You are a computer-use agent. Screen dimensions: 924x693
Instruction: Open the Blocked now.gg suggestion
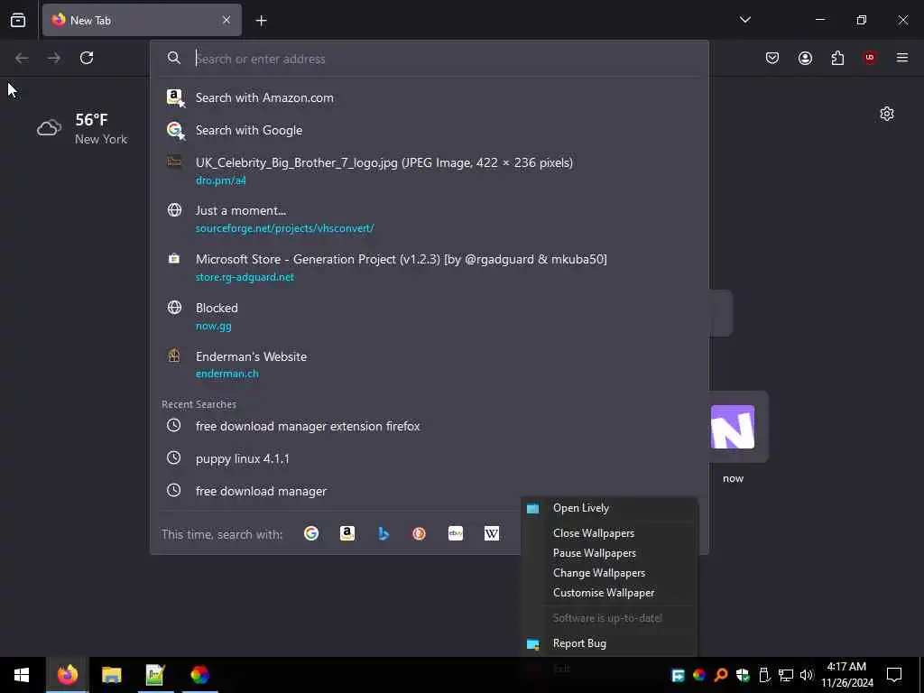429,317
